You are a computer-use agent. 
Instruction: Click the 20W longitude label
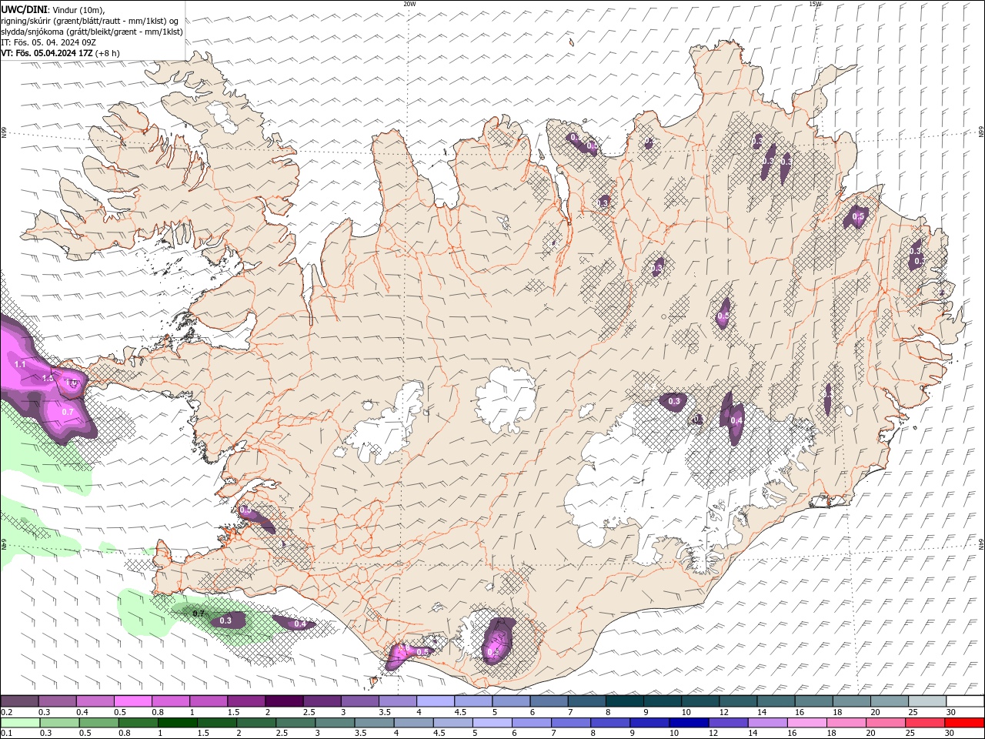[409, 4]
